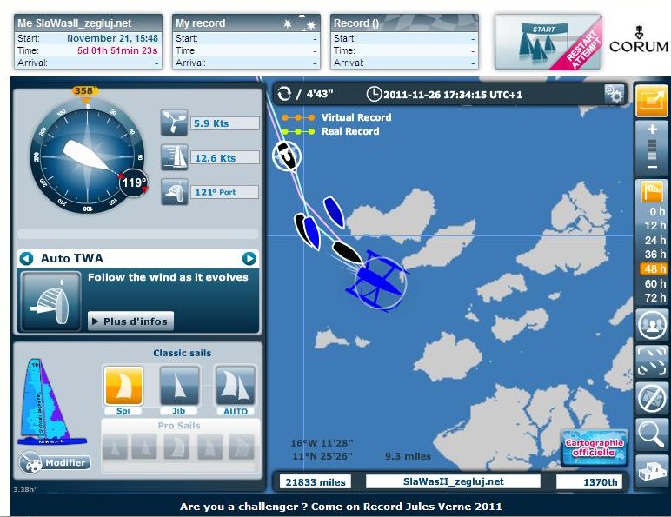Open the friends/team icon in sidebar
The width and height of the screenshot is (671, 517).
(x=651, y=325)
